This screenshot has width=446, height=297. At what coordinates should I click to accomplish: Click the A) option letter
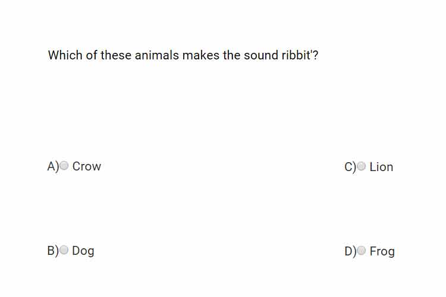(53, 166)
